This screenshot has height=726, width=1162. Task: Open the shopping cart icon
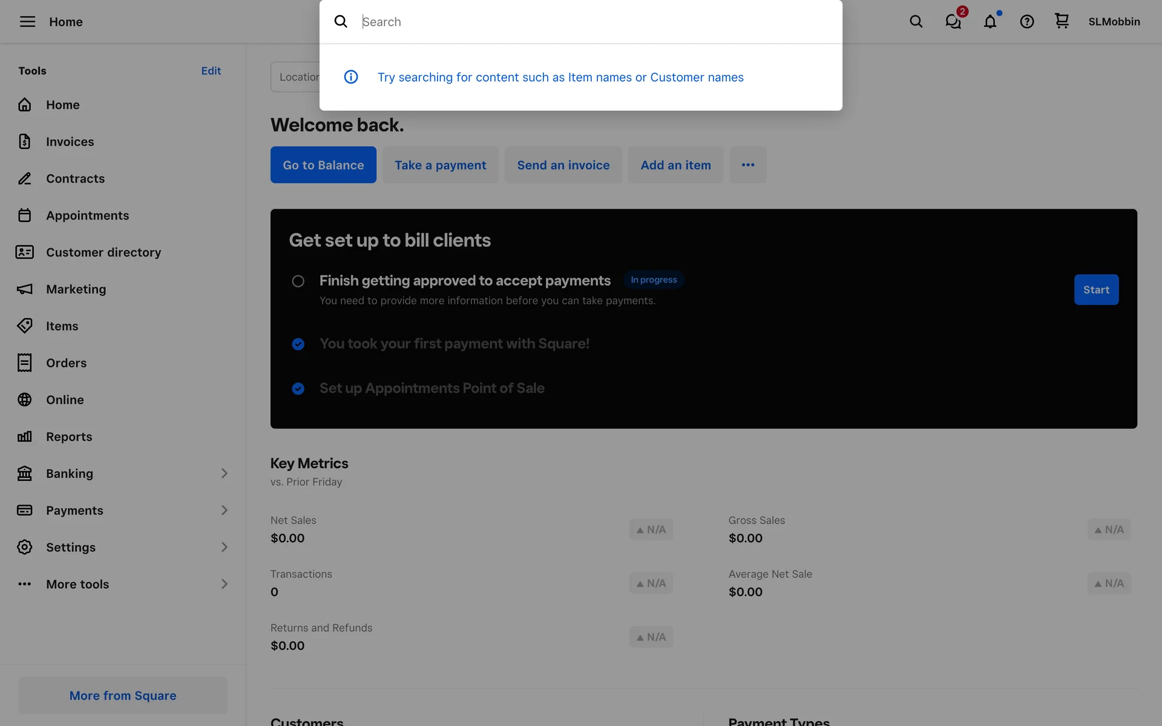click(x=1062, y=21)
